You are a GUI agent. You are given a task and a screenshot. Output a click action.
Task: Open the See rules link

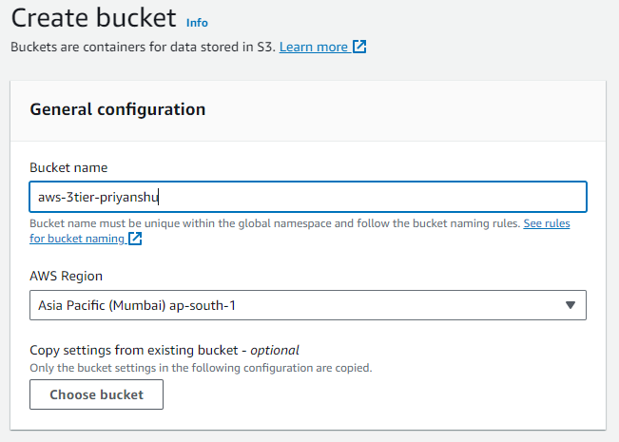pos(547,223)
